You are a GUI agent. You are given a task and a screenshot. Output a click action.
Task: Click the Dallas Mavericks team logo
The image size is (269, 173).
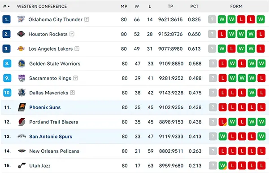pos(22,93)
